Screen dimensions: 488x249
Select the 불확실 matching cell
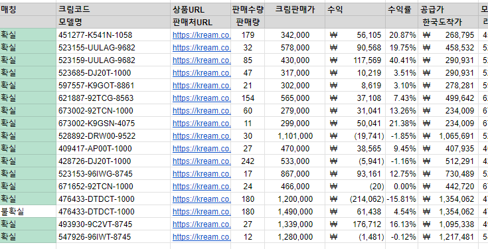(28, 212)
